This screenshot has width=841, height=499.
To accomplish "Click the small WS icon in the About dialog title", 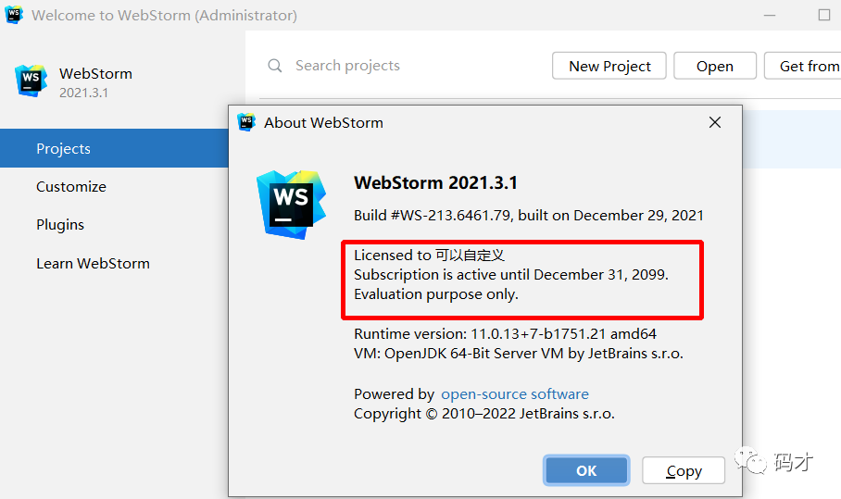I will pyautogui.click(x=246, y=122).
